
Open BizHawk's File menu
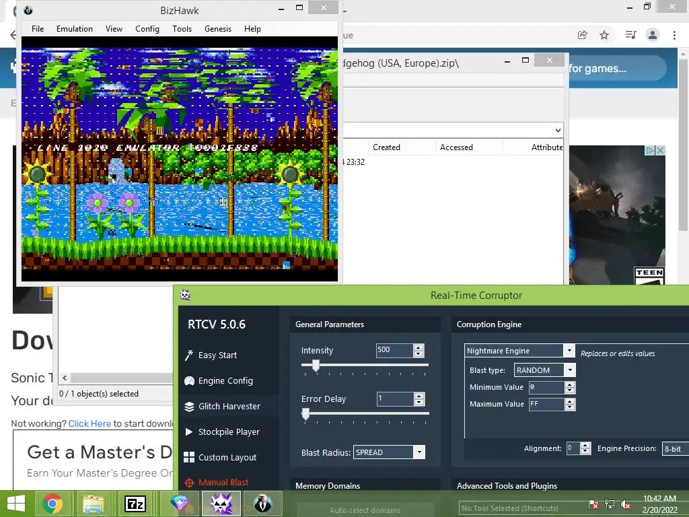(x=38, y=28)
